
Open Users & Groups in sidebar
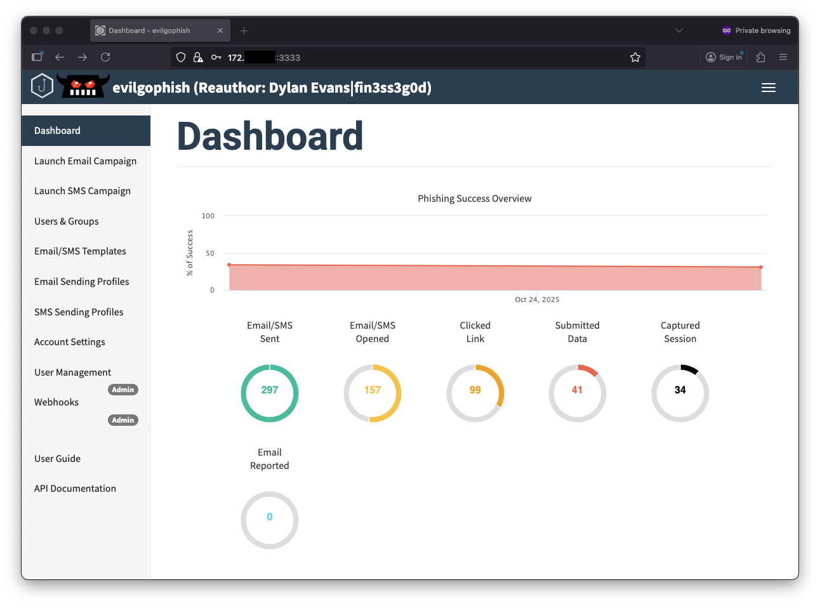click(x=67, y=221)
